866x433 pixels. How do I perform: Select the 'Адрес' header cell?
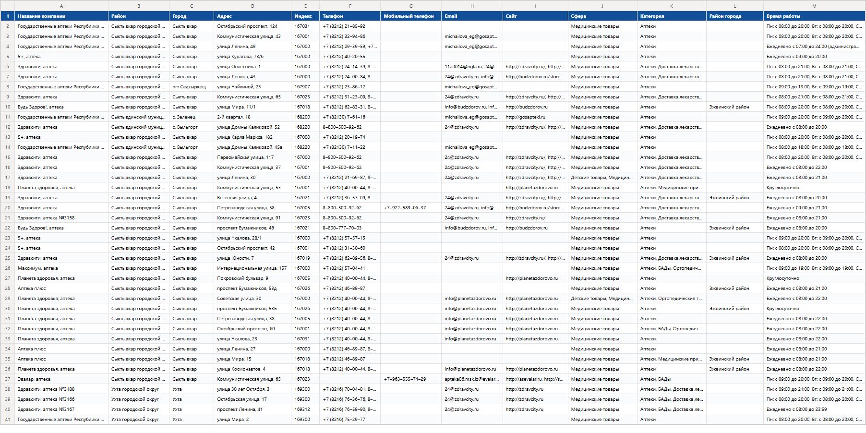[253, 16]
